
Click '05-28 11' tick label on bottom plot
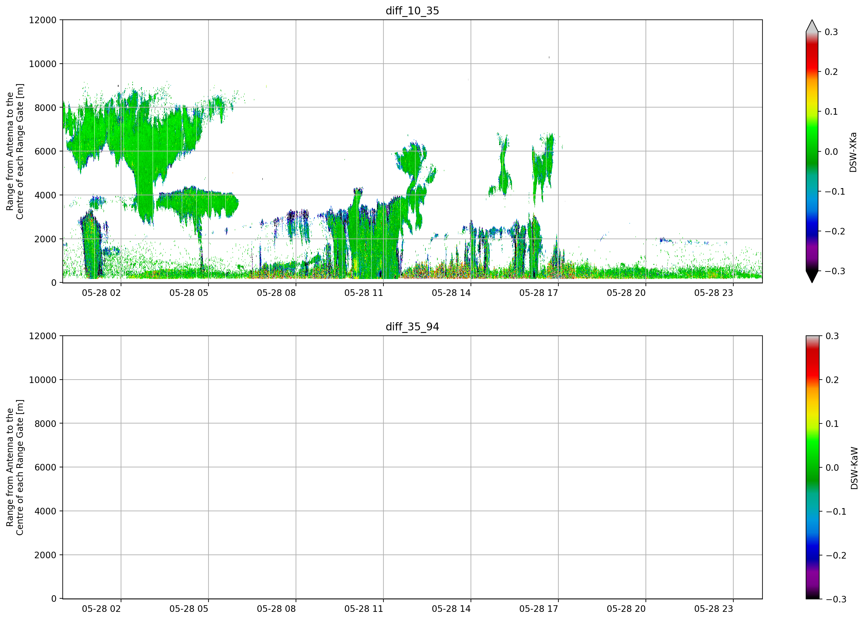coord(364,609)
